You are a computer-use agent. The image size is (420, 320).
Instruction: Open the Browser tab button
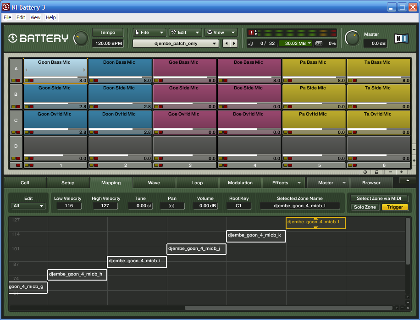(x=371, y=182)
